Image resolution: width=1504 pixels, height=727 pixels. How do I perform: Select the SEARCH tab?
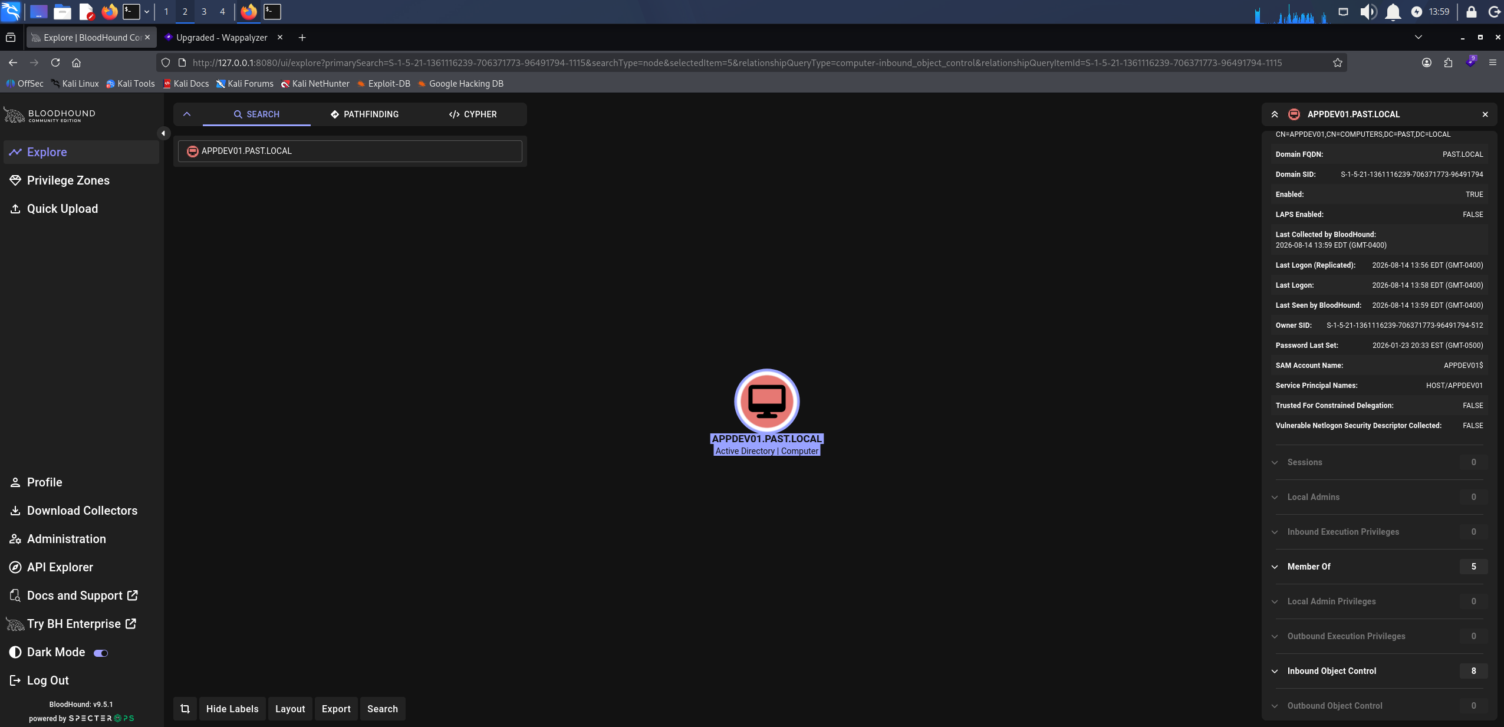click(256, 114)
